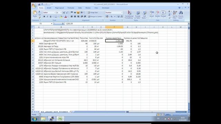Apply red font color
This screenshot has height=124, width=221.
point(66,17)
